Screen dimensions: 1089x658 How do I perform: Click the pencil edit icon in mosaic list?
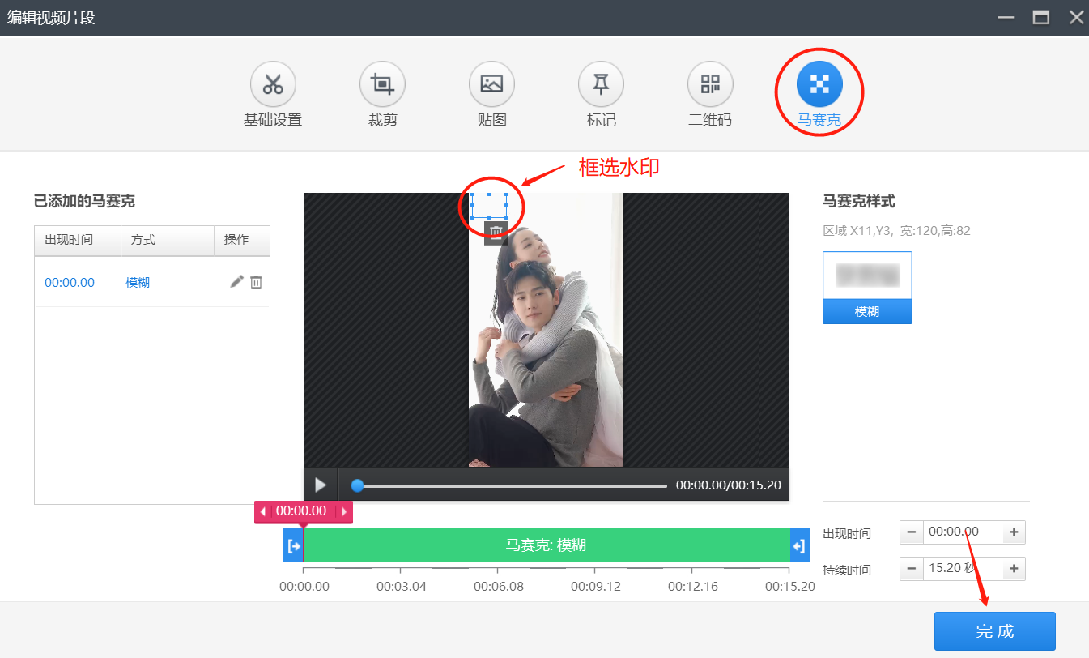pyautogui.click(x=236, y=282)
